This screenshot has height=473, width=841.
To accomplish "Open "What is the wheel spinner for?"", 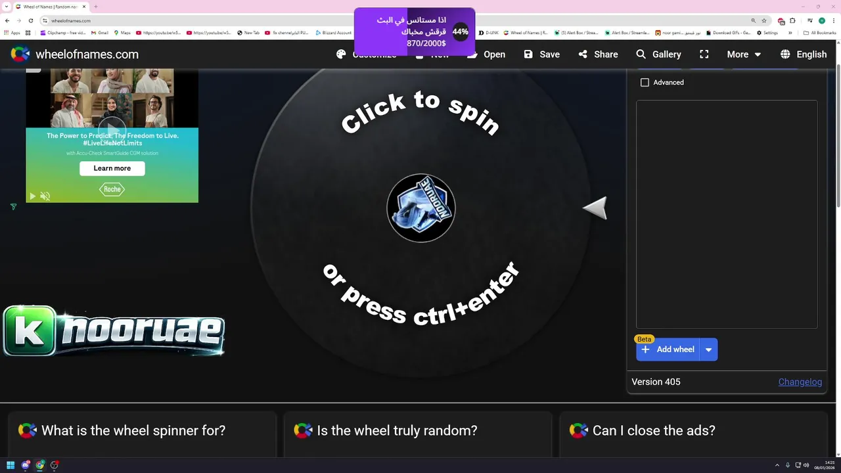I will (x=141, y=431).
